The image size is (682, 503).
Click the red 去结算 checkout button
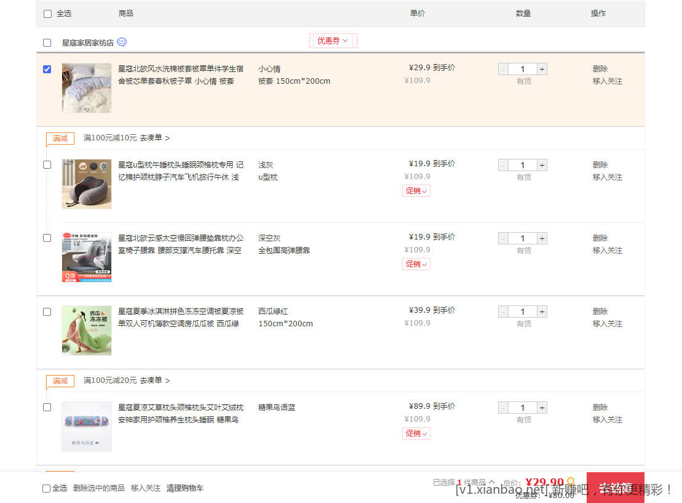point(616,488)
